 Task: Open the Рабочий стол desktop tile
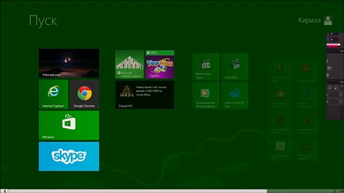69,63
